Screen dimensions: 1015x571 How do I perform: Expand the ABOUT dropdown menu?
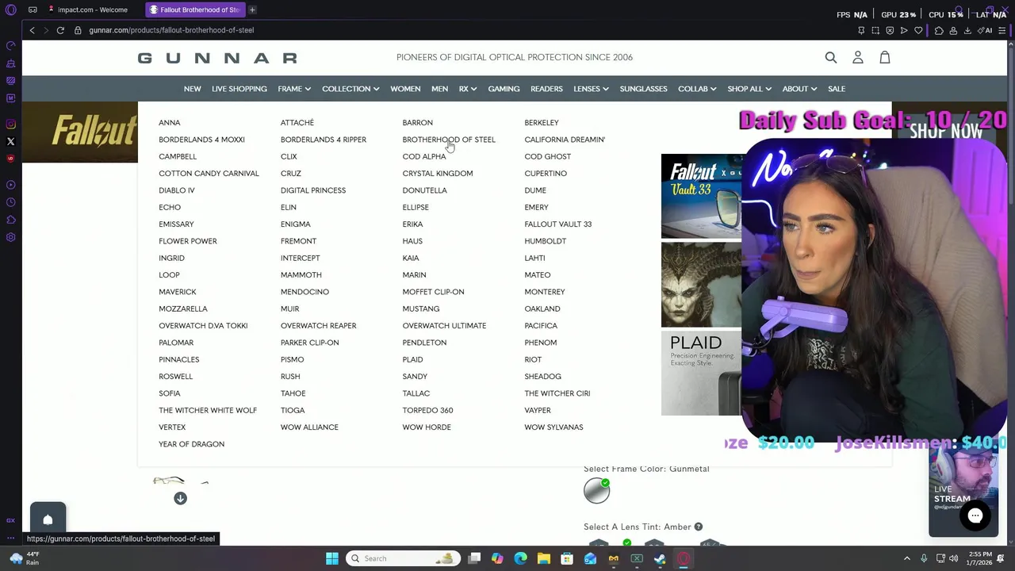coord(799,89)
